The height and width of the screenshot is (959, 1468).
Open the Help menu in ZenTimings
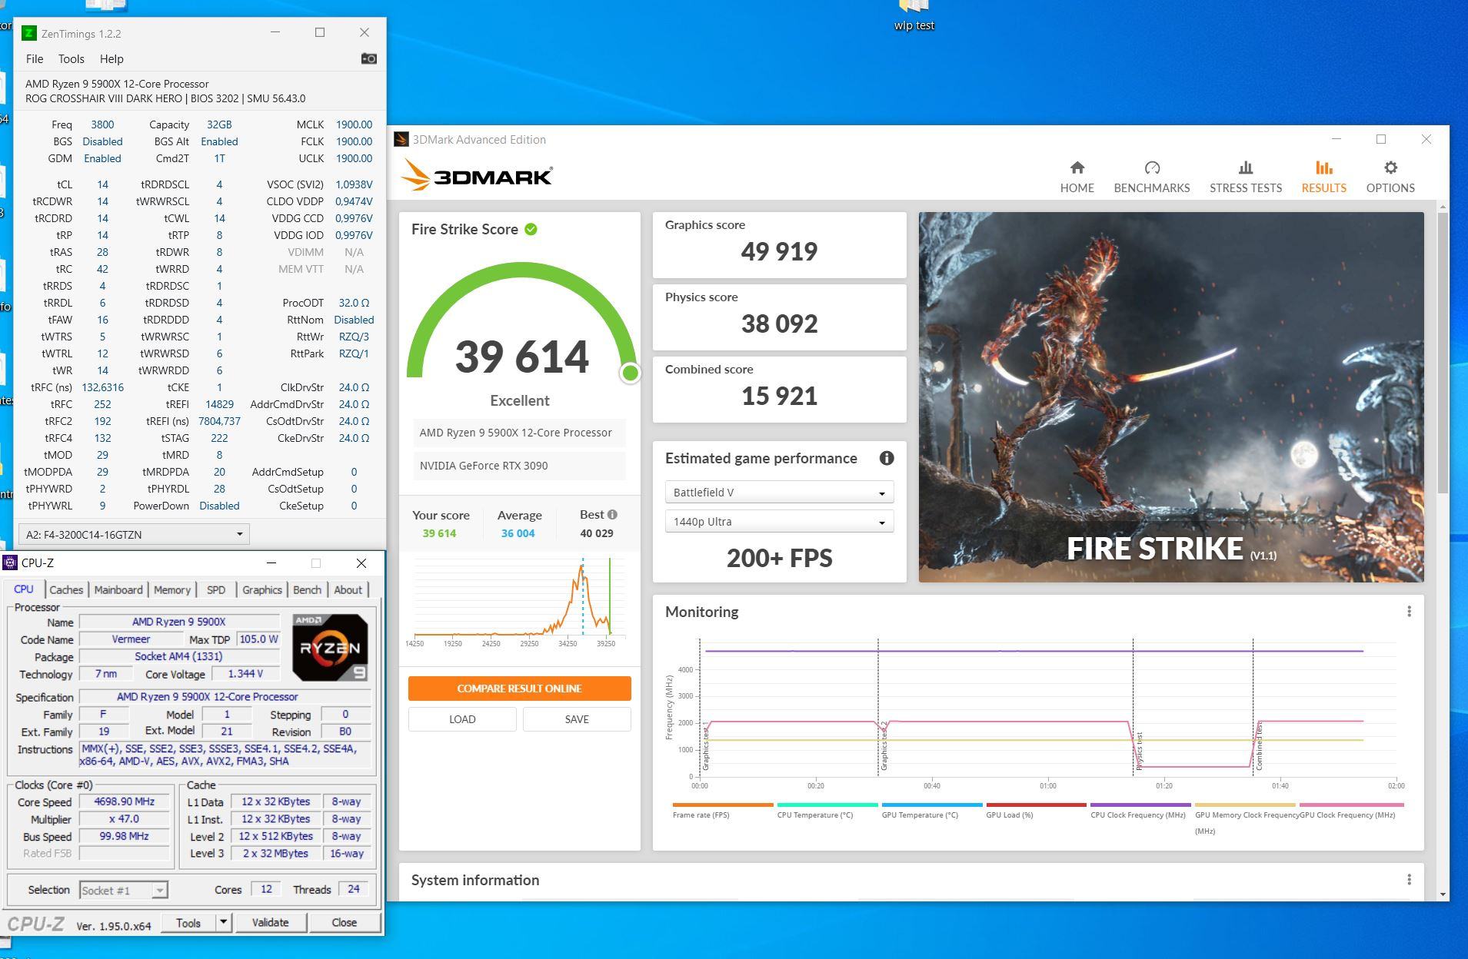[x=112, y=59]
